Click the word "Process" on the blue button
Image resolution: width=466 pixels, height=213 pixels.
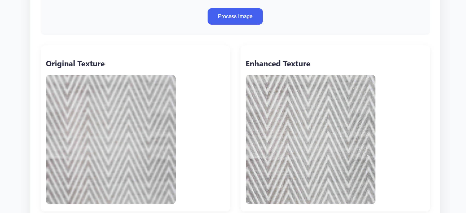227,16
